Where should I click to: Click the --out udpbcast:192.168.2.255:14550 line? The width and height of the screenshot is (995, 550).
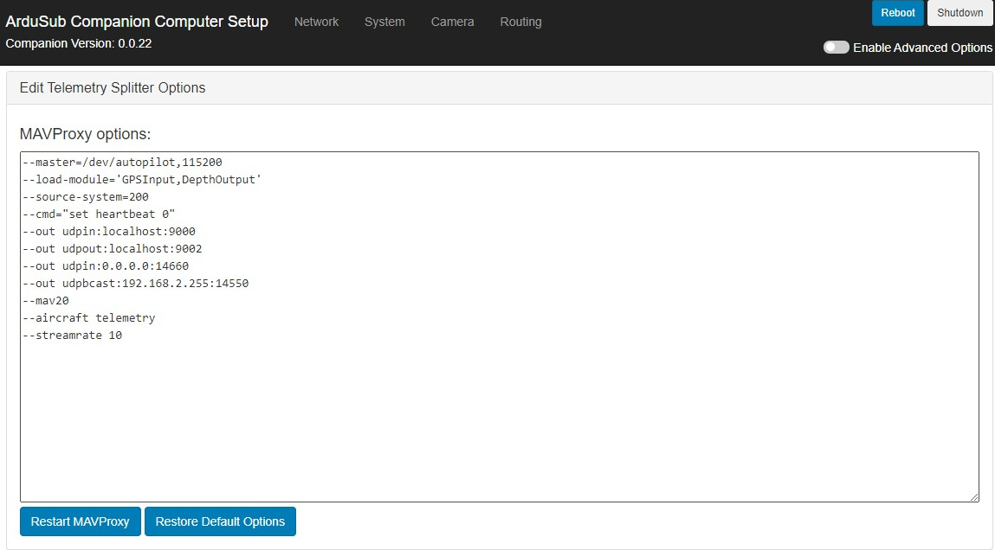point(136,284)
